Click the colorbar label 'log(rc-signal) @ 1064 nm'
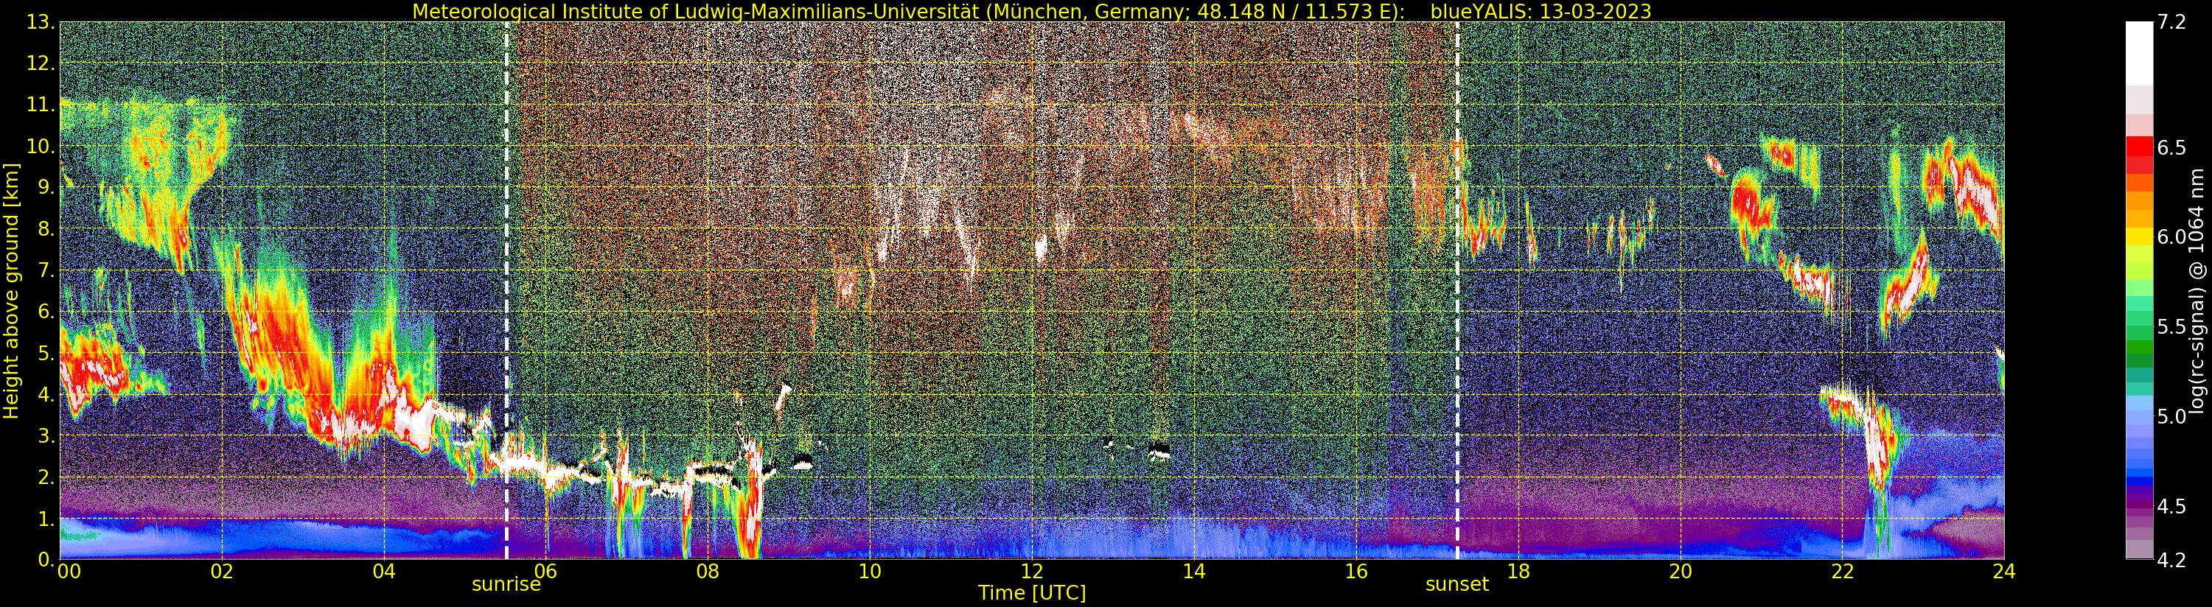Viewport: 2212px width, 607px height. (x=2197, y=291)
